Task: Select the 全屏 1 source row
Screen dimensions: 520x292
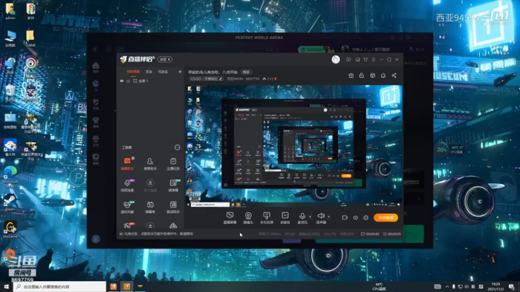Action: point(151,80)
